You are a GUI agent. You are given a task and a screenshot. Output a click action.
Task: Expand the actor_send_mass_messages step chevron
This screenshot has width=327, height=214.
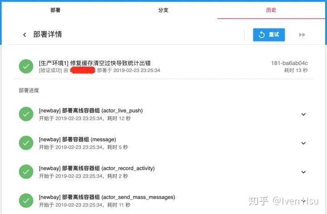pyautogui.click(x=303, y=201)
